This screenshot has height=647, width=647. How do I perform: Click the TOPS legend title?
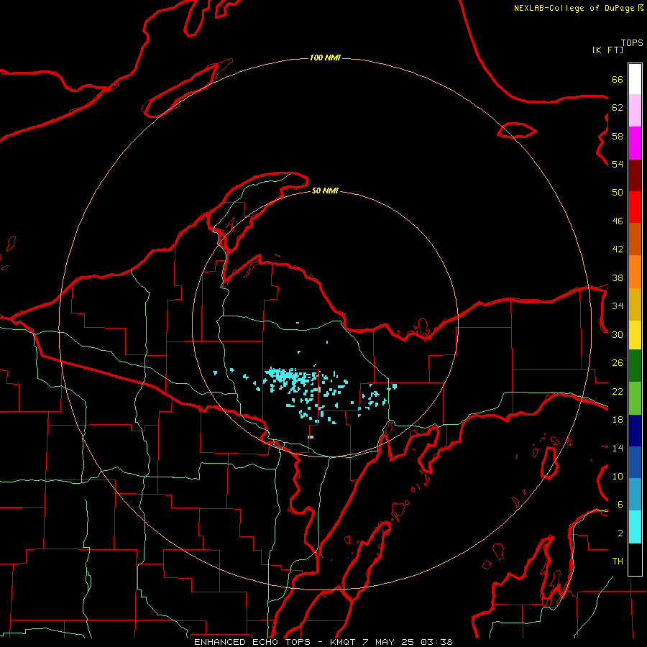[632, 42]
